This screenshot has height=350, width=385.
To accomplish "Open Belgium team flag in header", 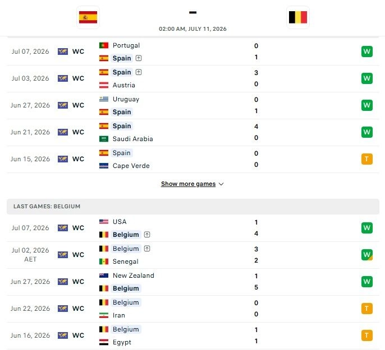I will pyautogui.click(x=298, y=17).
